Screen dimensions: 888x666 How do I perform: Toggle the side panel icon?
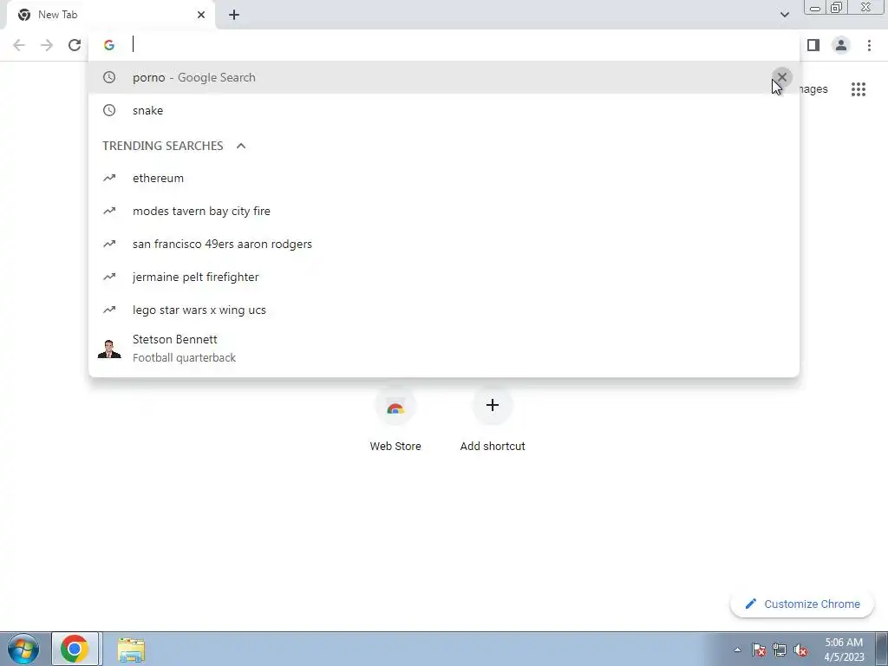[813, 45]
